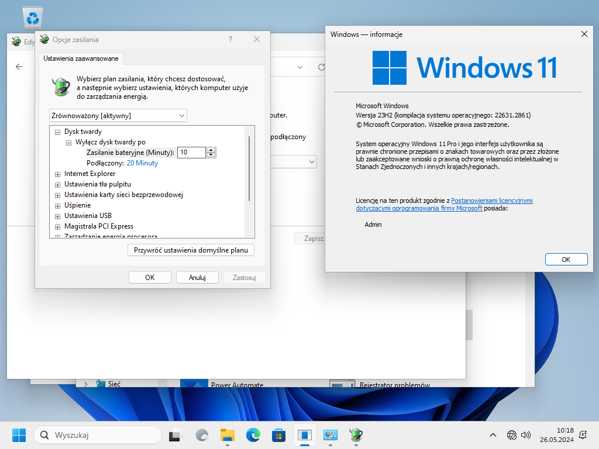
Task: Click OK in the Windows informacje dialog
Action: click(566, 259)
